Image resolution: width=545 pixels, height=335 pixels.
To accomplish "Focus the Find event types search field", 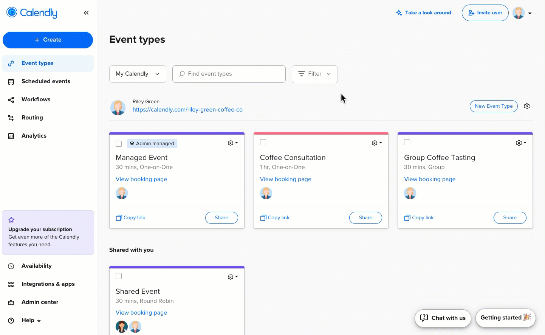I will click(229, 74).
